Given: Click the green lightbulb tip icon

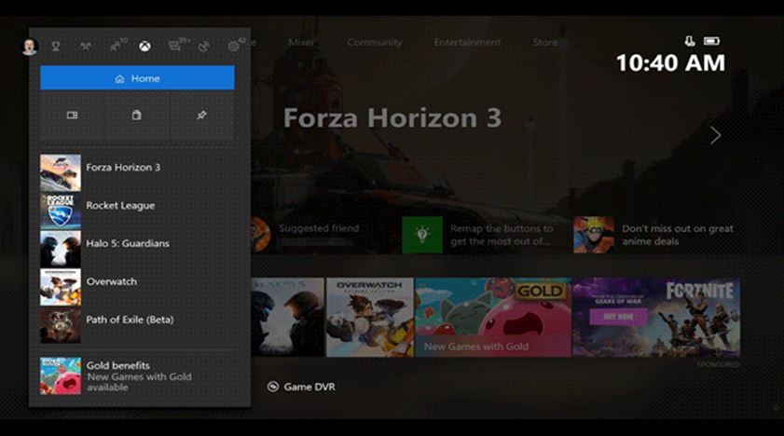Looking at the screenshot, I should 422,235.
